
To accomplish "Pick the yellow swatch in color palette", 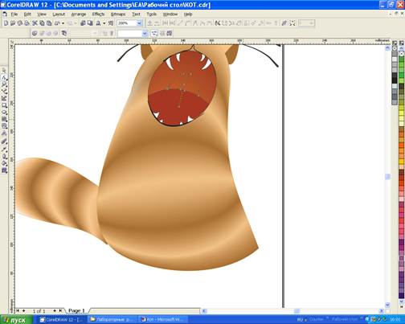I will click(401, 113).
